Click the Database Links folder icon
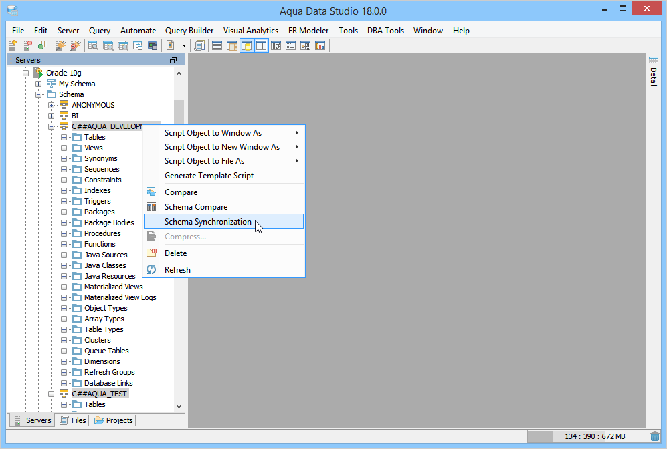The width and height of the screenshot is (667, 449). click(77, 383)
